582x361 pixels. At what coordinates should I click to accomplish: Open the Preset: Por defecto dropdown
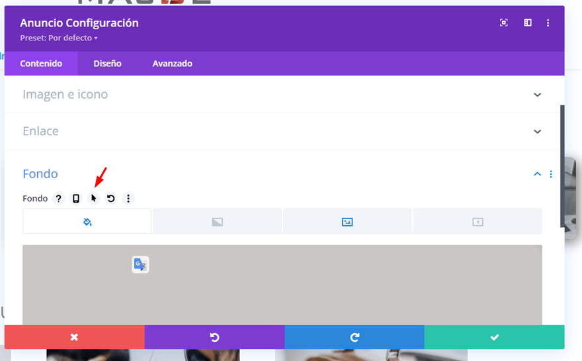coord(59,38)
